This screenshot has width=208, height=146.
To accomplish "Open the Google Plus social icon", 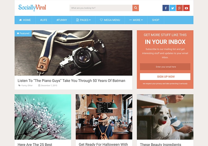I will click(180, 8).
